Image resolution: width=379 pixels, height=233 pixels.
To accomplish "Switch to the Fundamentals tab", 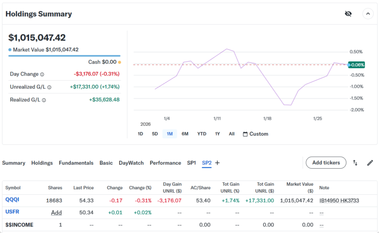I will pyautogui.click(x=76, y=163).
